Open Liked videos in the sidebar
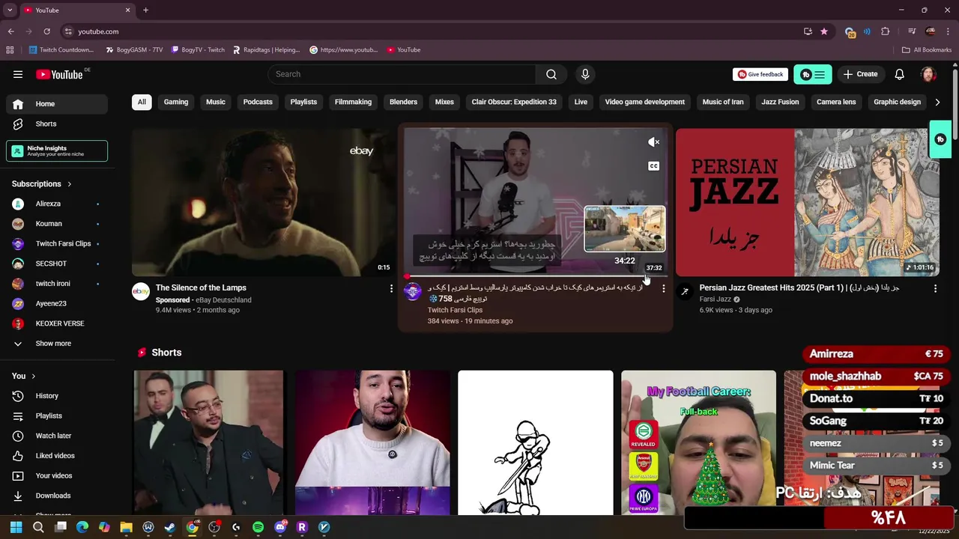The width and height of the screenshot is (959, 539). tap(57, 456)
